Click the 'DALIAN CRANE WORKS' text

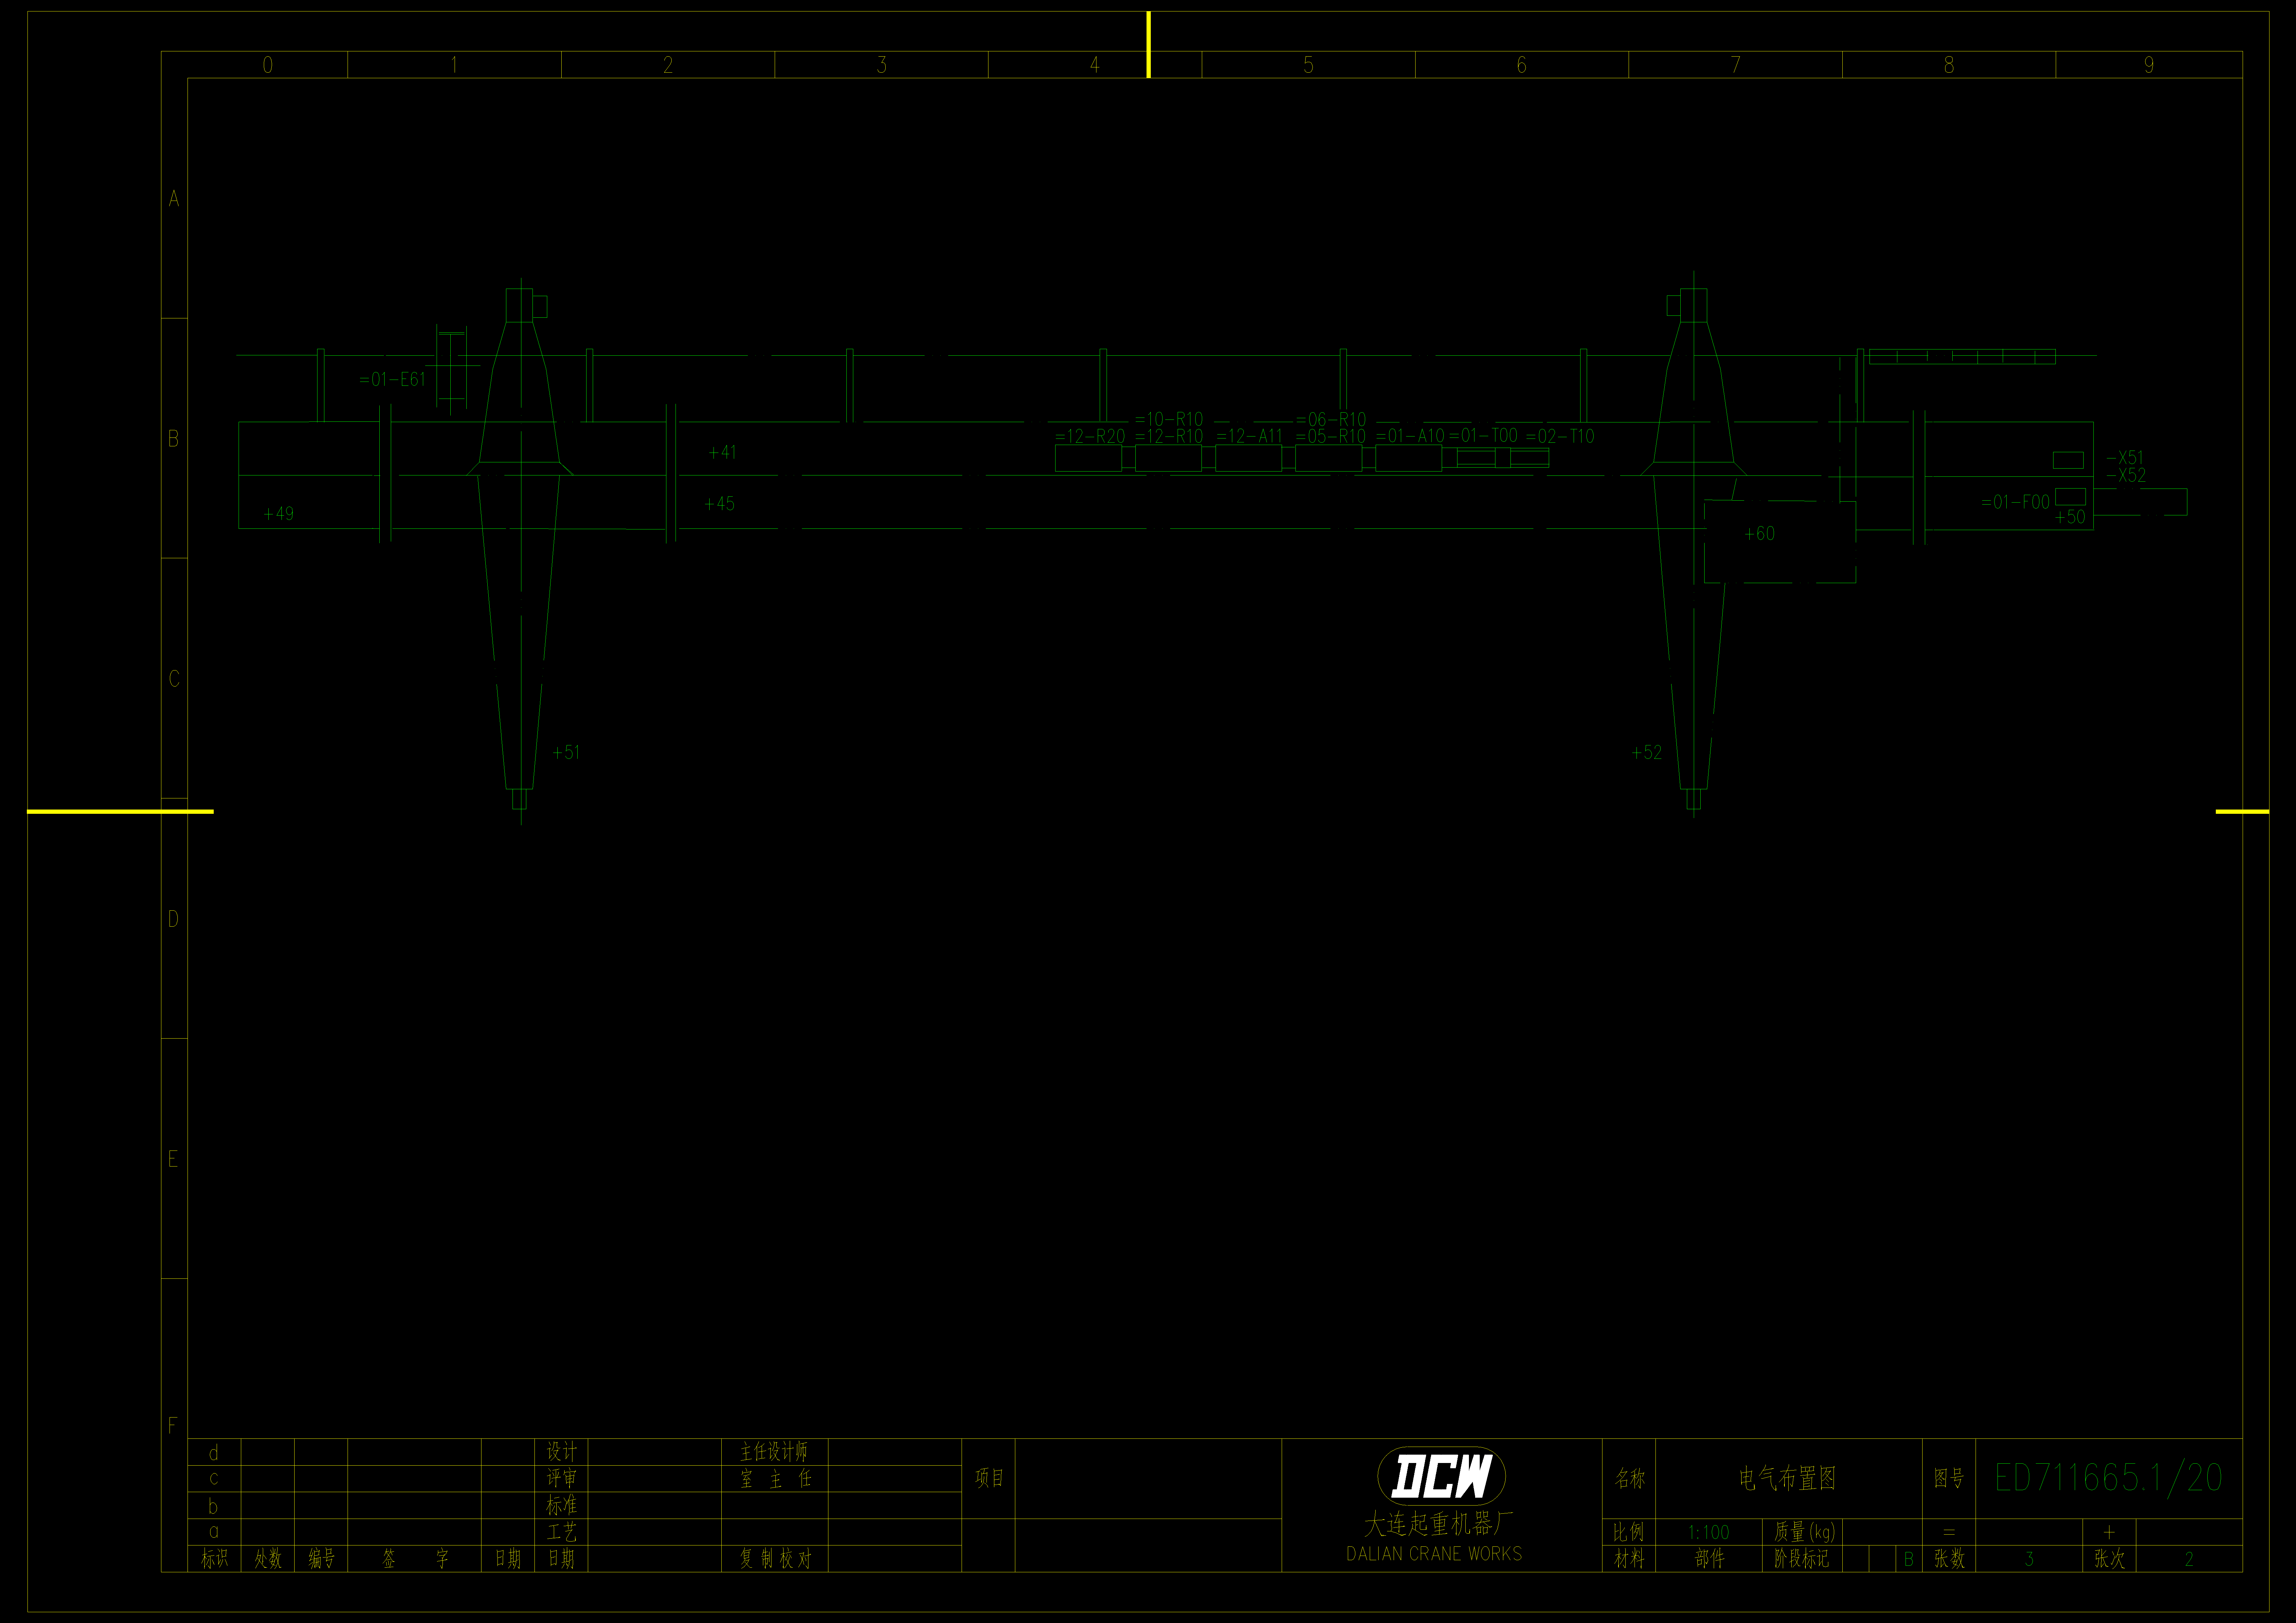click(1434, 1554)
